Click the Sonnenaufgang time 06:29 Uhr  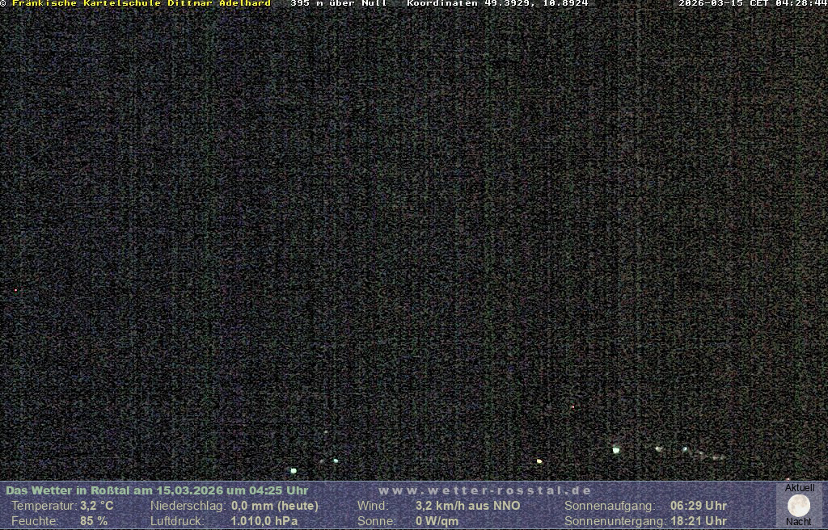pyautogui.click(x=698, y=506)
